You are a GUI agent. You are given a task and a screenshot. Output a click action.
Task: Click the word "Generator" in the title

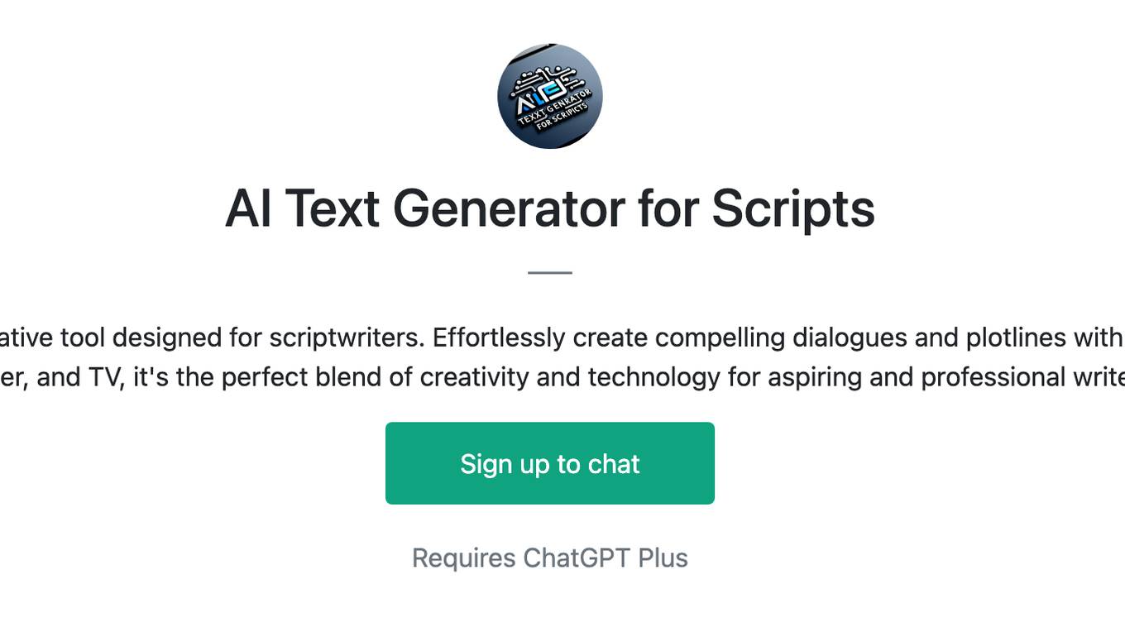tap(509, 208)
